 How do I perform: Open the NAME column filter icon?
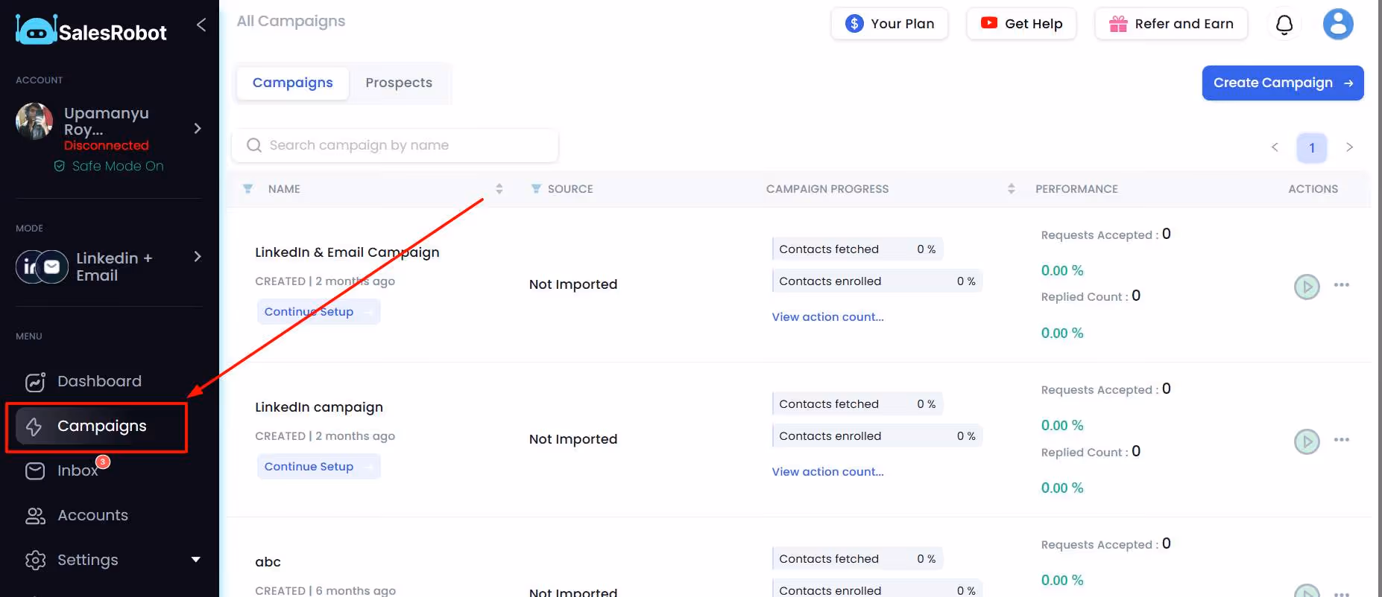[x=248, y=189]
